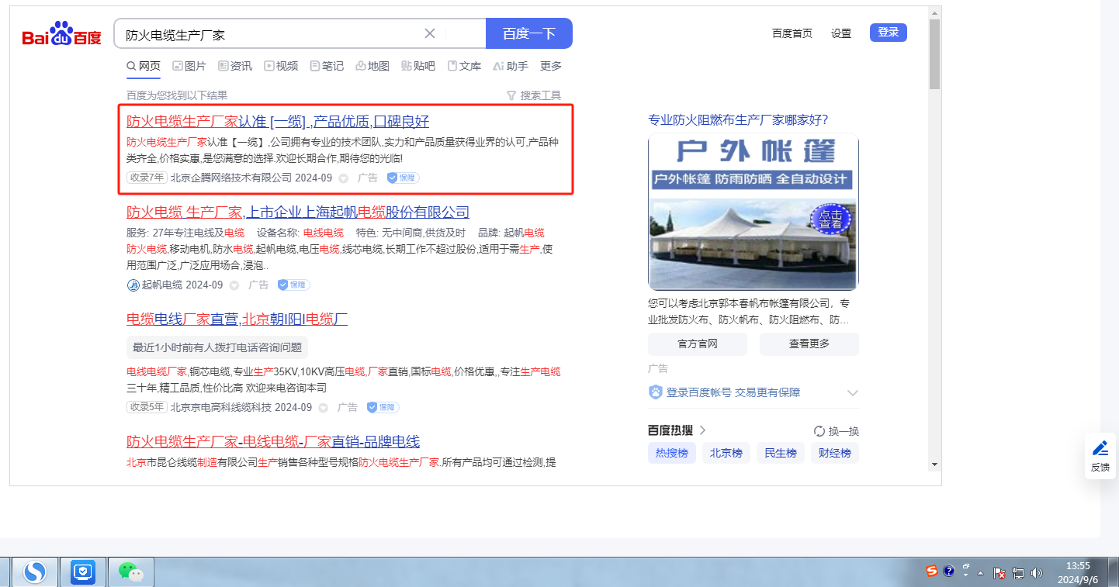
Task: Click the 登录百度帐号 交易更有保障 link
Action: click(x=734, y=392)
